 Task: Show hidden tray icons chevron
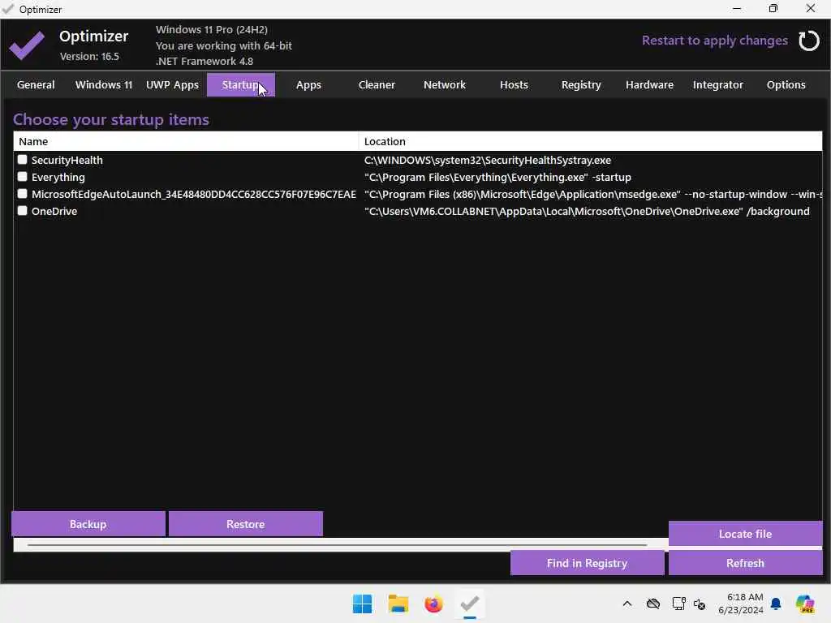(x=627, y=604)
